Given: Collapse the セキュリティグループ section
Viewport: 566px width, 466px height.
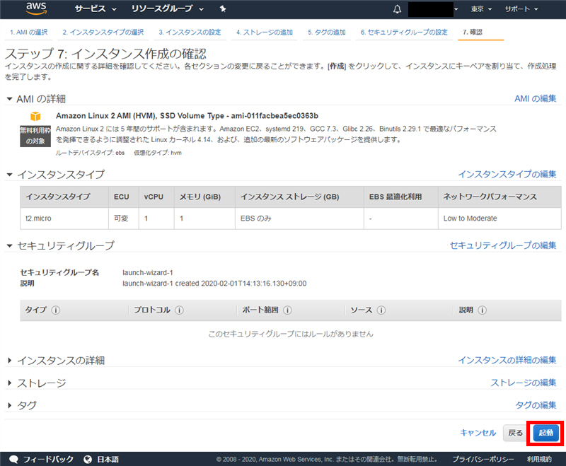Looking at the screenshot, I should pos(10,245).
